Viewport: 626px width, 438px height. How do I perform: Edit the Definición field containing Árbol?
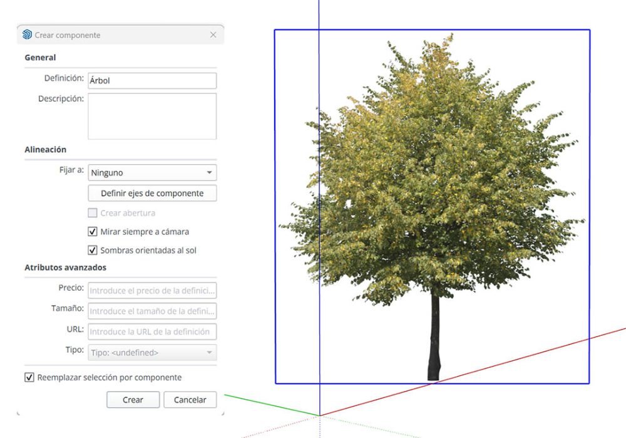152,80
